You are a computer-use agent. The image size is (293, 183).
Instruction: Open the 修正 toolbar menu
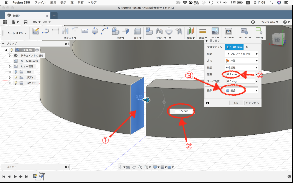coord(138,38)
